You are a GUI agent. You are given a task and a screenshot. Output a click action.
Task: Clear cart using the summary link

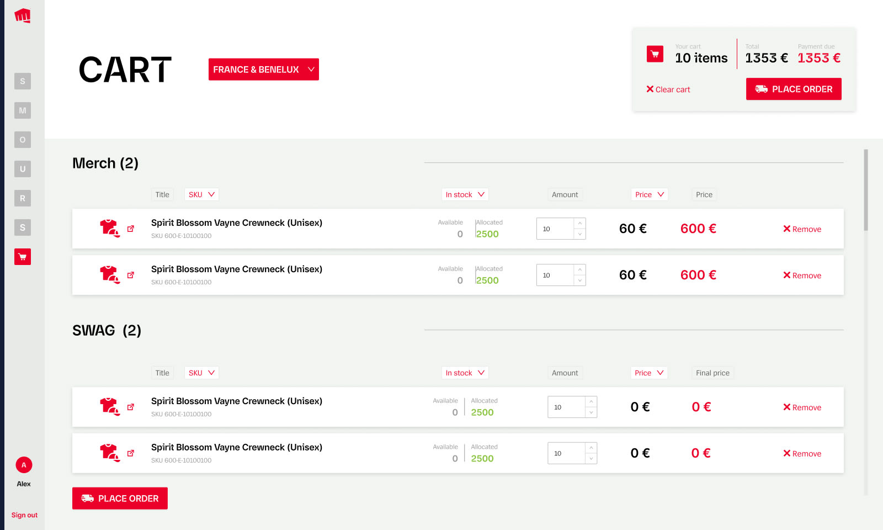click(668, 89)
